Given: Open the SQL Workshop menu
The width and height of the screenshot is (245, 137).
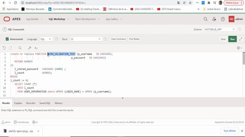Looking at the screenshot, I should tap(57, 19).
